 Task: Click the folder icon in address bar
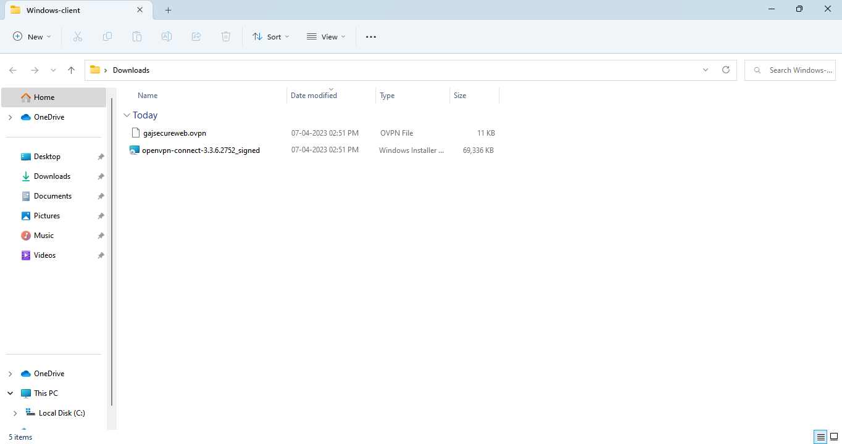95,70
